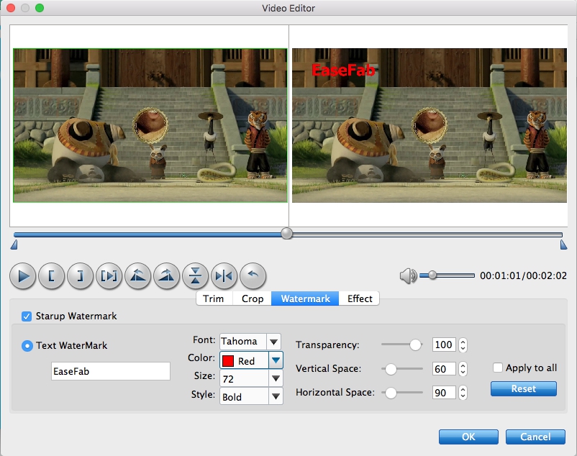Flip video vertically button

(195, 275)
